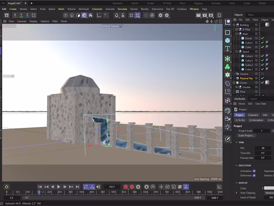The width and height of the screenshot is (274, 206).
Task: Collapse the TIME section
Action: pos(236,142)
